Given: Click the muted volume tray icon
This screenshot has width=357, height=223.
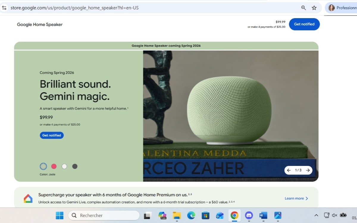Looking at the screenshot, I should point(334,215).
